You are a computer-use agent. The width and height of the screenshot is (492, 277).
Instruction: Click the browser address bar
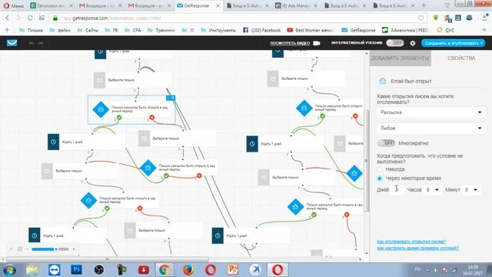[x=238, y=18]
